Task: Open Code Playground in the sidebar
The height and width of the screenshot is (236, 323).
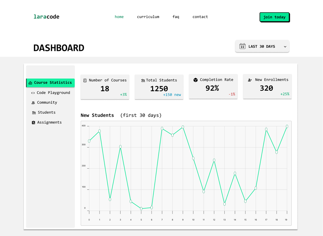Action: pos(50,93)
